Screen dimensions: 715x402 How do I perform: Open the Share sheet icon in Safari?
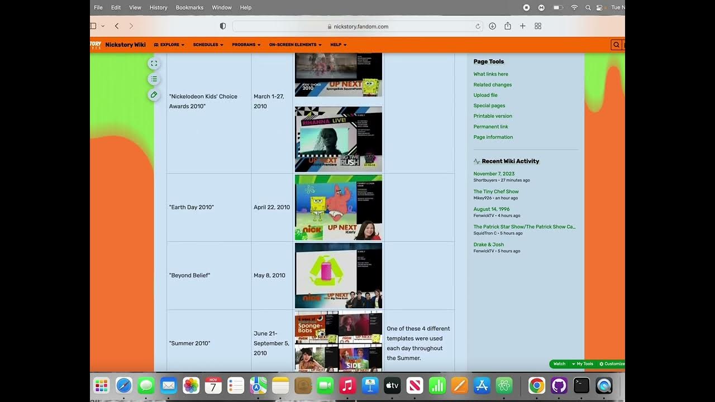point(508,26)
